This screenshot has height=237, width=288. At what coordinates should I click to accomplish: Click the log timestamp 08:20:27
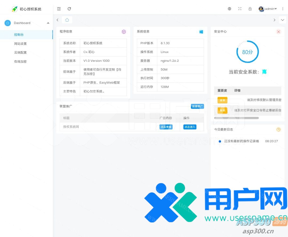click(x=271, y=141)
